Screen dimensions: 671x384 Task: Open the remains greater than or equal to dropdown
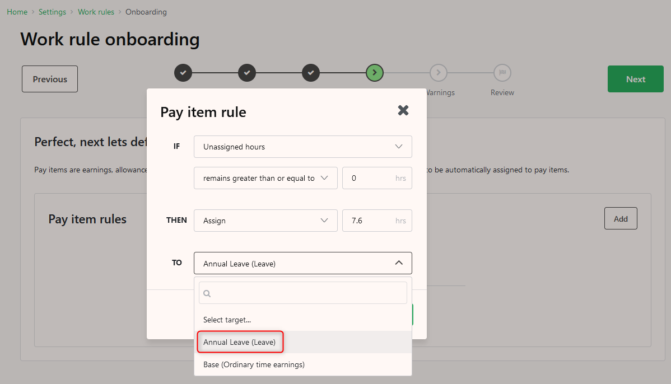pos(265,178)
